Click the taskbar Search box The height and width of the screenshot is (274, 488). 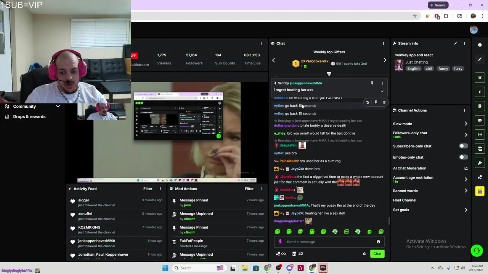[199, 268]
